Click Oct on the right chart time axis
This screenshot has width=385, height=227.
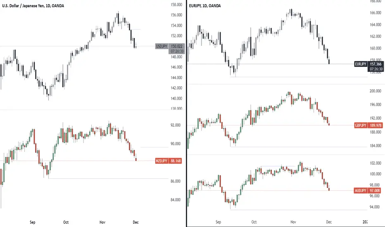click(254, 222)
